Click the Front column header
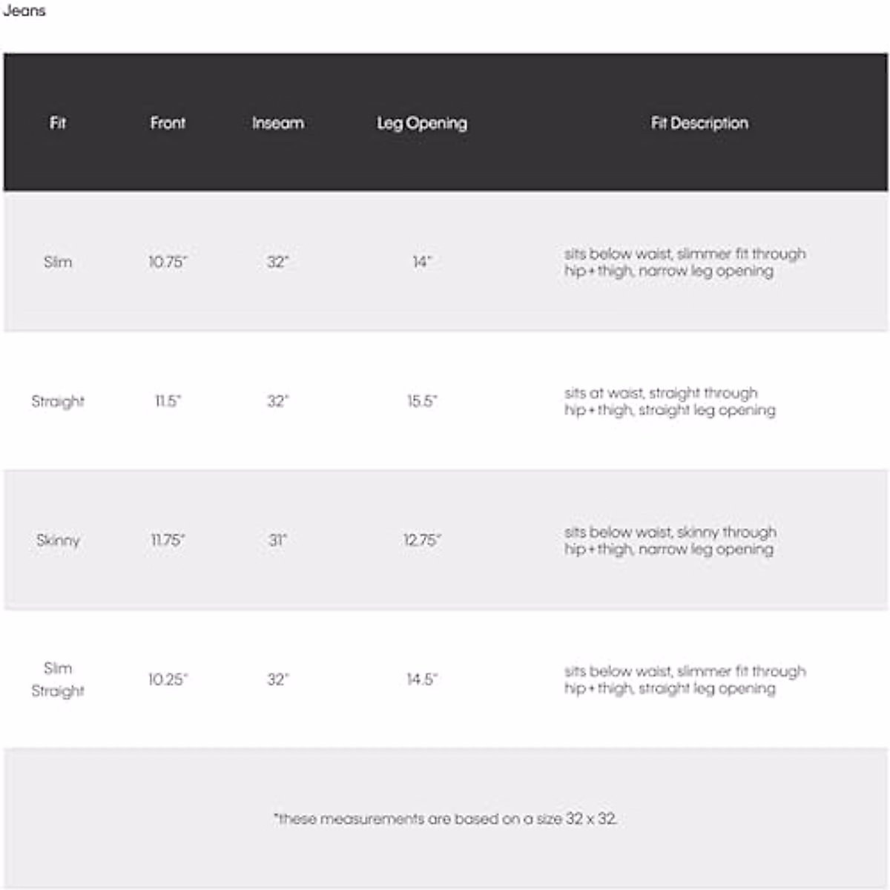The width and height of the screenshot is (890, 890). click(168, 123)
